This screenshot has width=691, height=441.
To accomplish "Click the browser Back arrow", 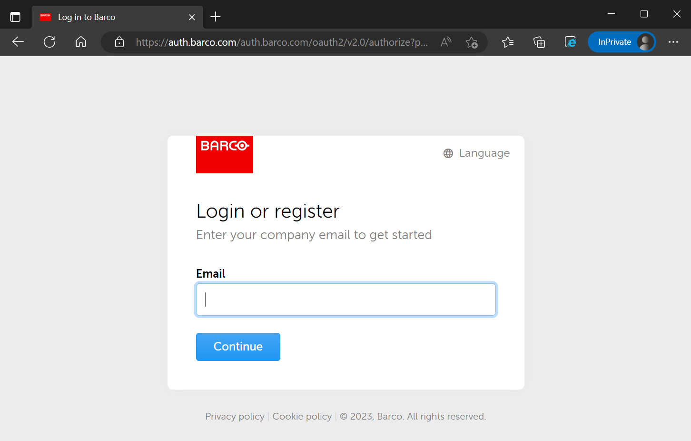I will click(x=18, y=42).
